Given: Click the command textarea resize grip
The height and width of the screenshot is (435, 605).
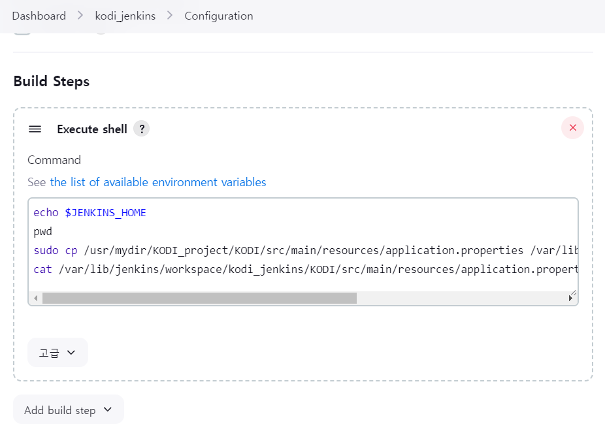Looking at the screenshot, I should tap(574, 293).
